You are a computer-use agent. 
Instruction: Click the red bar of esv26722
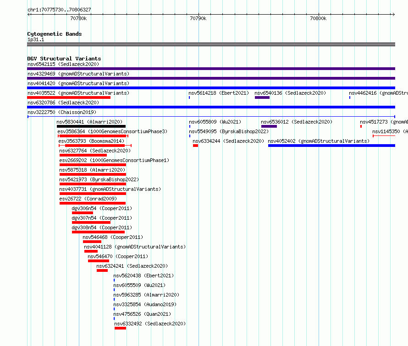[x=92, y=203]
